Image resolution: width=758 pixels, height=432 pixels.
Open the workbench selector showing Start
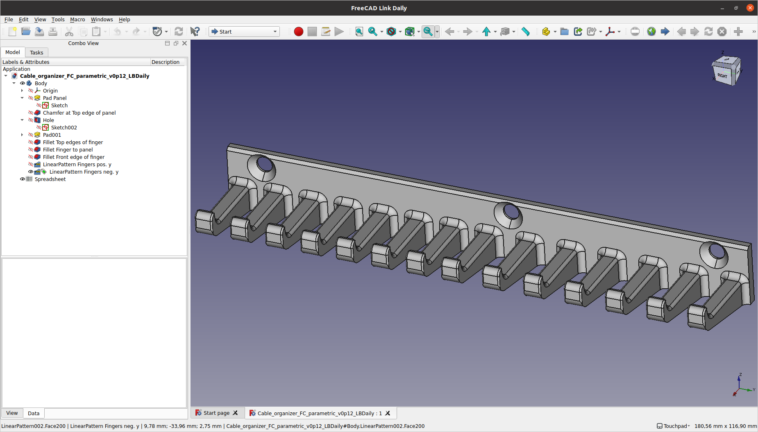(x=244, y=31)
